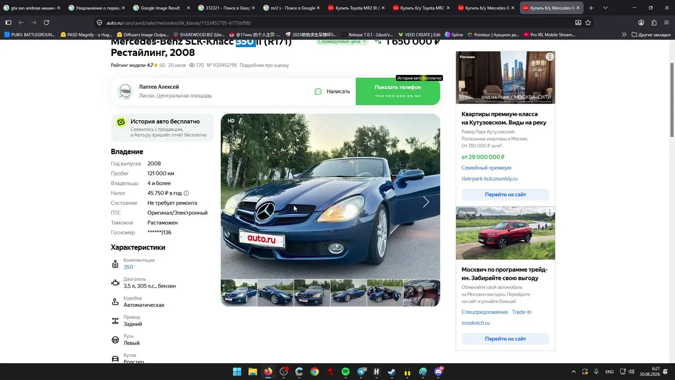Open the seller avatar of Лаптев Алексей

[125, 91]
